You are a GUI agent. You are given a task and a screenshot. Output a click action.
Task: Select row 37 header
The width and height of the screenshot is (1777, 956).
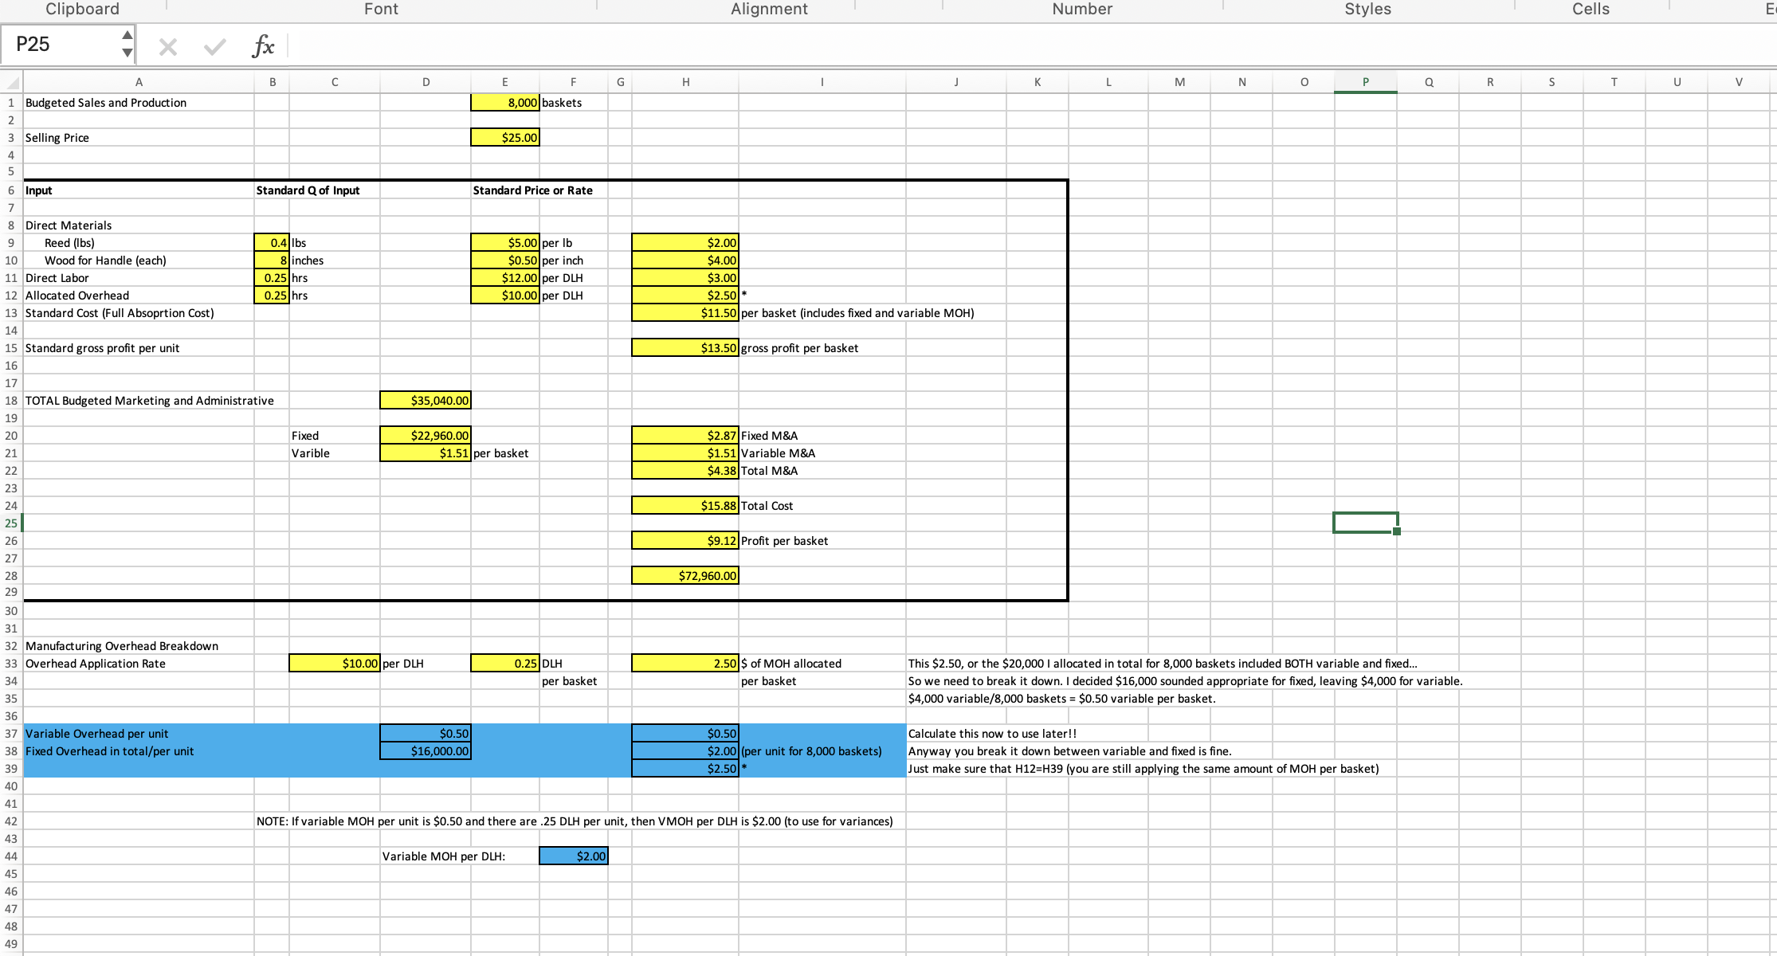tap(11, 734)
